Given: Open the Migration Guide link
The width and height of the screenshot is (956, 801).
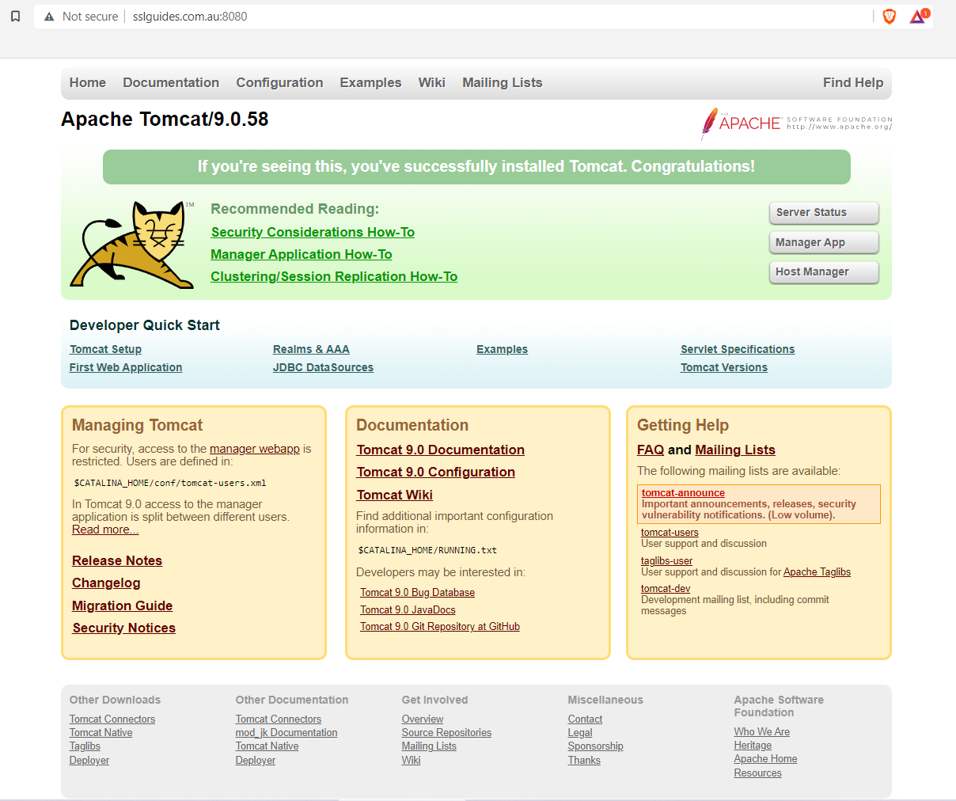Looking at the screenshot, I should 122,605.
